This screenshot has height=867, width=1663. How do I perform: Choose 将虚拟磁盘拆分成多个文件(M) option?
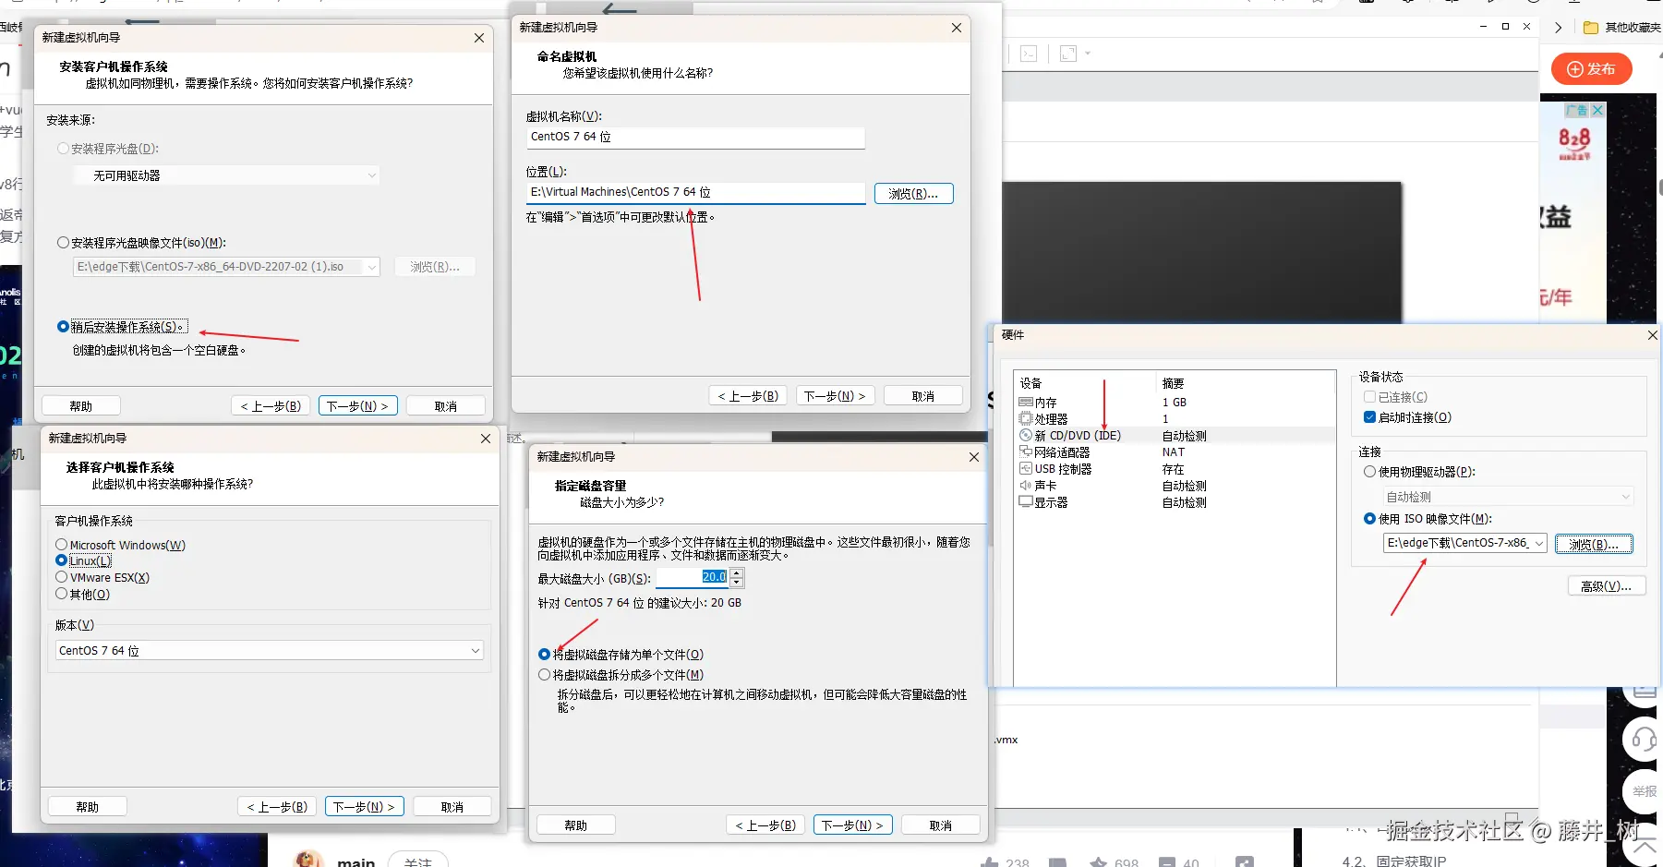[545, 675]
